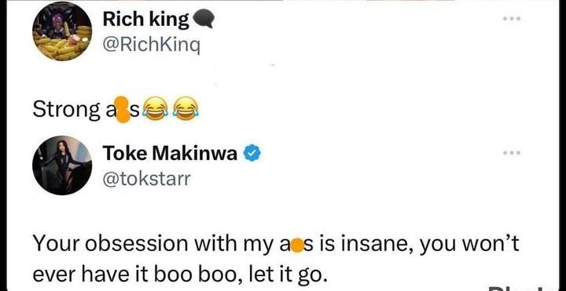Click the speech bubble icon beside Rich king
The image size is (566, 291).
click(x=204, y=19)
